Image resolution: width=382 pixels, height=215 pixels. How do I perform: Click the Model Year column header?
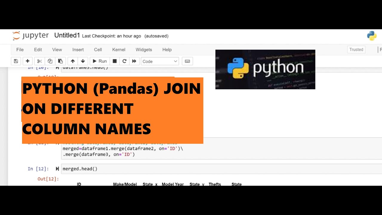[173, 184]
